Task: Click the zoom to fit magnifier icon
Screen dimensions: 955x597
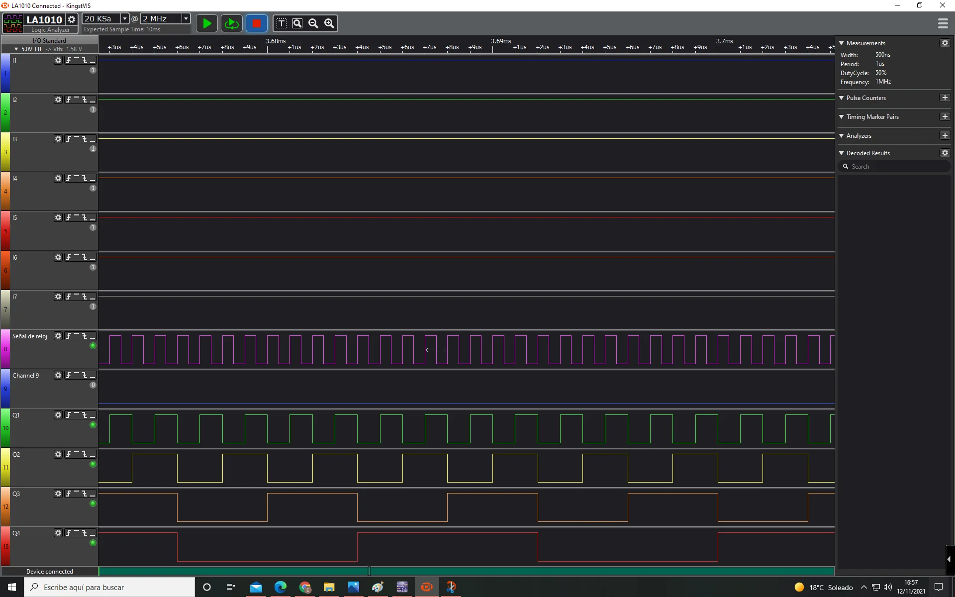Action: [x=297, y=23]
